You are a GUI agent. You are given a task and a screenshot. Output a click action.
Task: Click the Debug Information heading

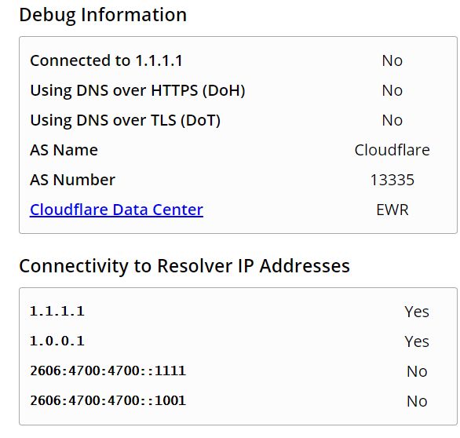point(103,15)
